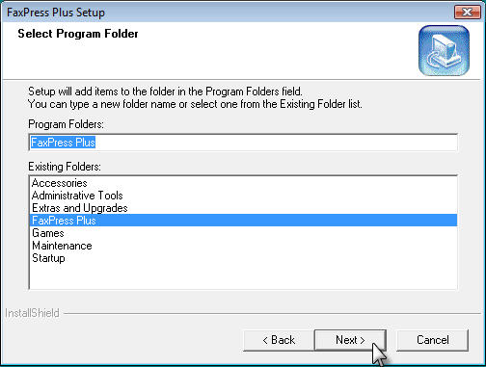This screenshot has height=367, width=486.
Task: Pick FaxPress Plus in the folder list
Action: pos(243,221)
